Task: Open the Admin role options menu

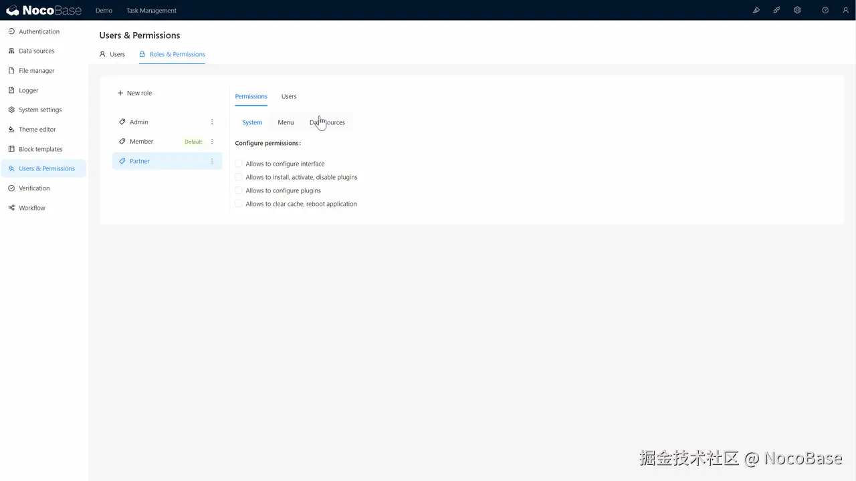Action: [x=212, y=122]
